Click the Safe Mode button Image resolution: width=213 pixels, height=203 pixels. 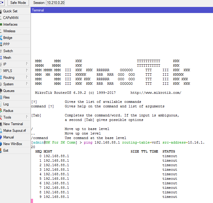pos(18,3)
